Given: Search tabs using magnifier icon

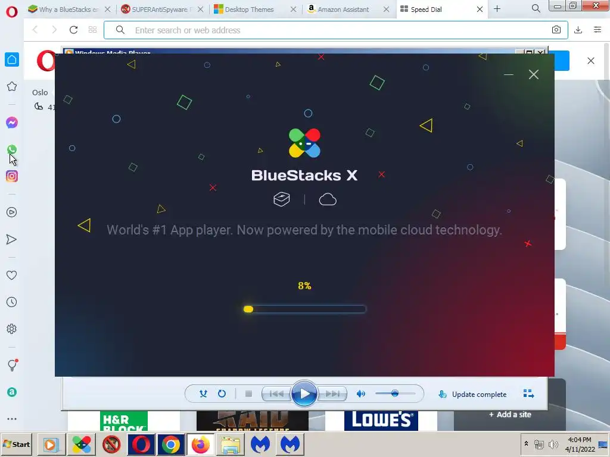Looking at the screenshot, I should (536, 8).
